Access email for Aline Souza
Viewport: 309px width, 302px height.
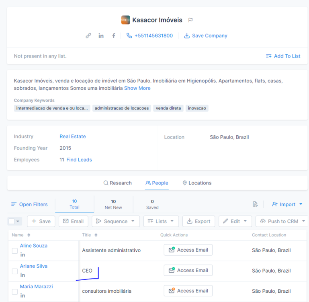click(188, 250)
